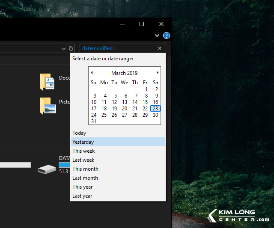The height and width of the screenshot is (228, 274).
Task: Expand the ribbon with chevron arrow
Action: (157, 36)
